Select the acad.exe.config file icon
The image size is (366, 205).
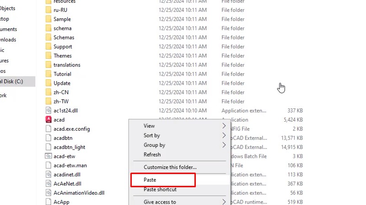click(48, 129)
